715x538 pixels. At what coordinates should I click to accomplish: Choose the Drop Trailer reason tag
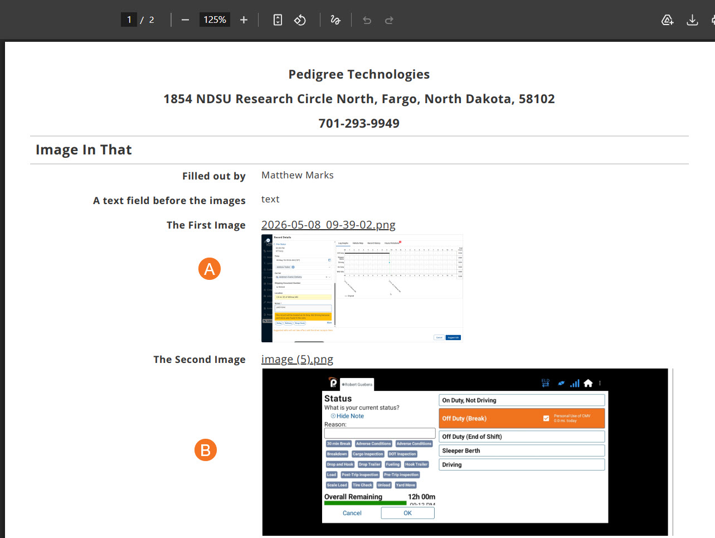(x=369, y=464)
